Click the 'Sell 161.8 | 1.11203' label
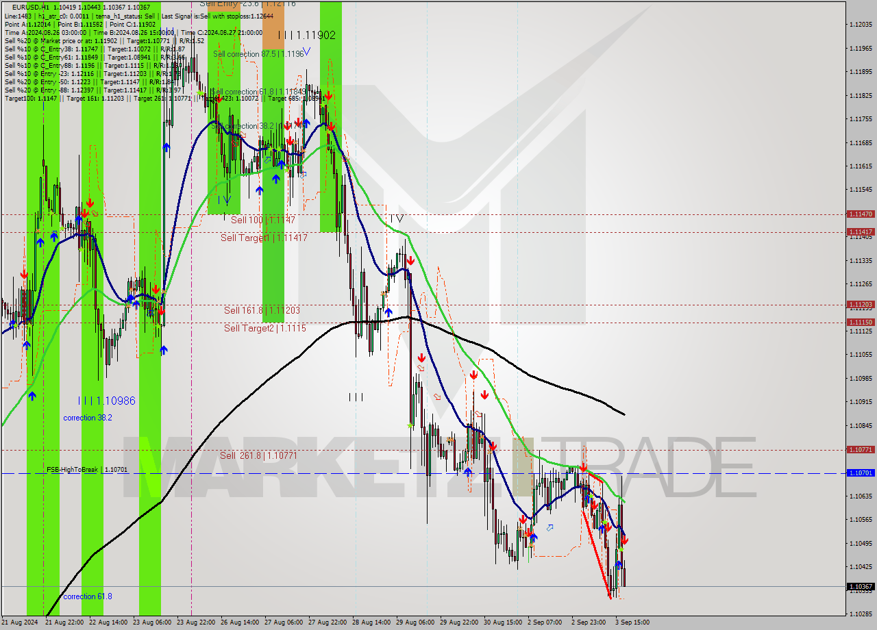 tap(262, 310)
